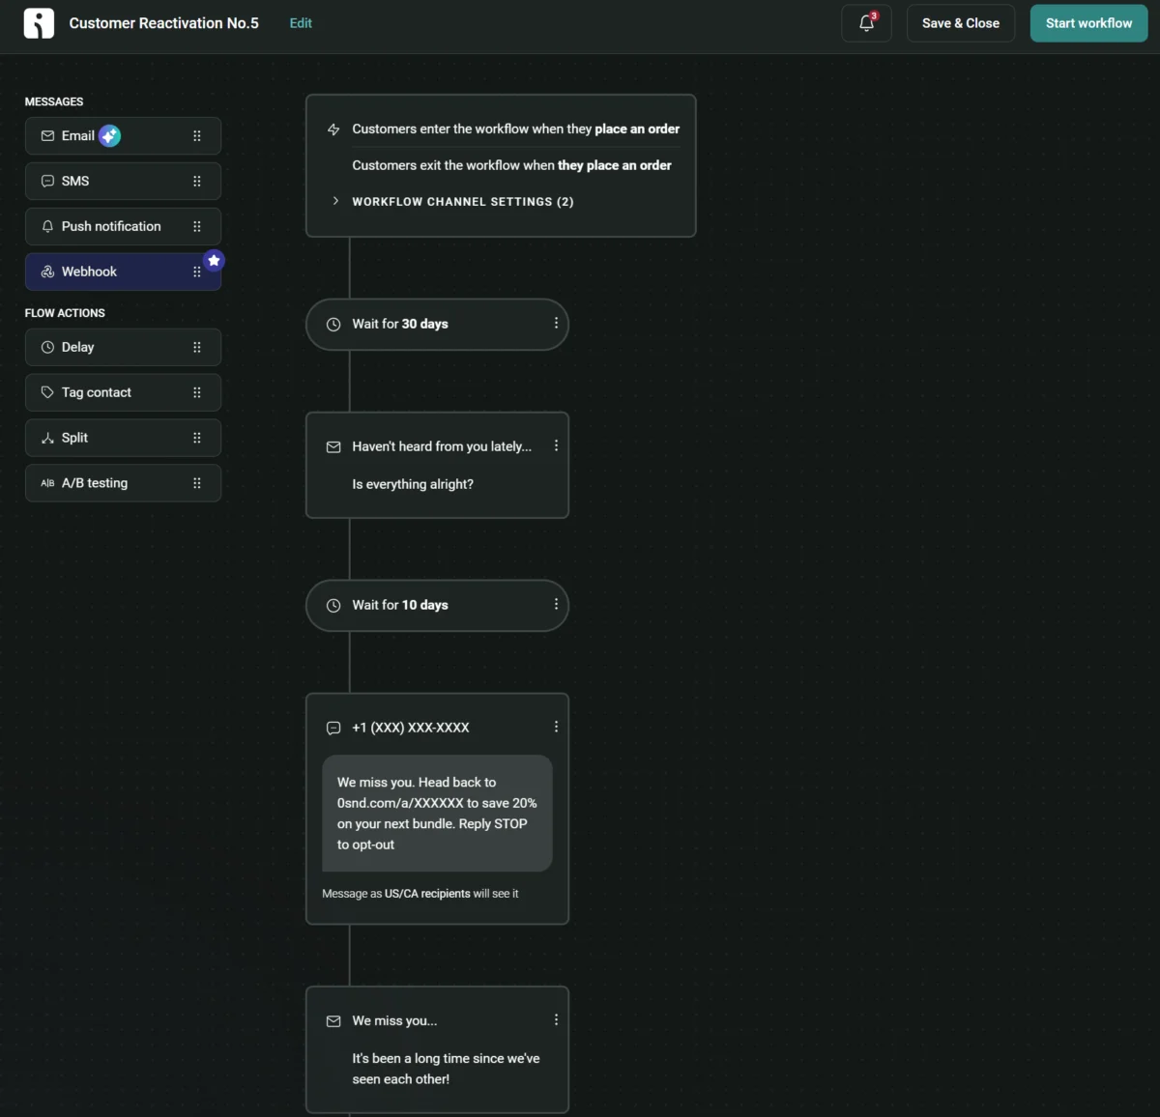Select the Tag contact flow action

(124, 392)
